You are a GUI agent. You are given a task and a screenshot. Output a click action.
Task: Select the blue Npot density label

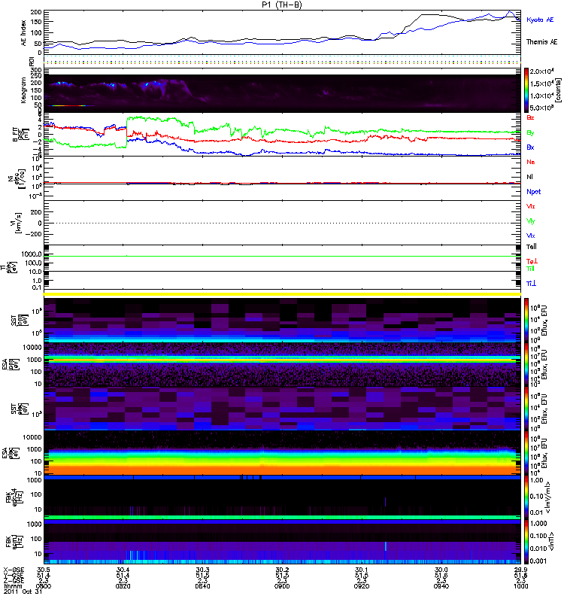pos(533,192)
